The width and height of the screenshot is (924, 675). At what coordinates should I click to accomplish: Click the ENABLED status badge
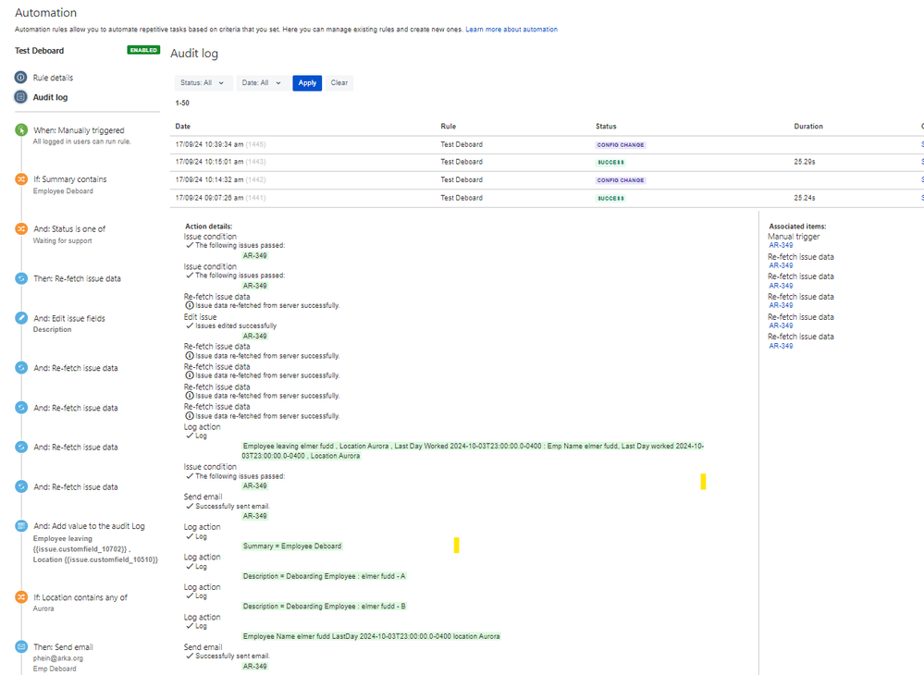coord(143,50)
